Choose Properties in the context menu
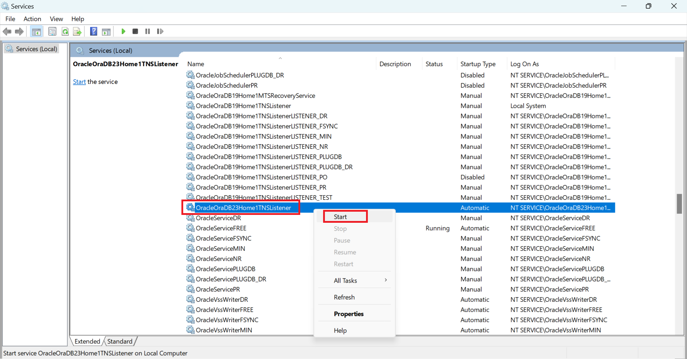This screenshot has width=687, height=359. click(x=354, y=314)
